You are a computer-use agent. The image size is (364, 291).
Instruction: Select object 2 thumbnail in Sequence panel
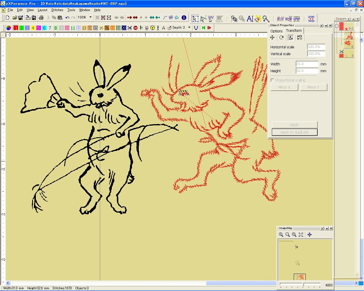click(349, 44)
